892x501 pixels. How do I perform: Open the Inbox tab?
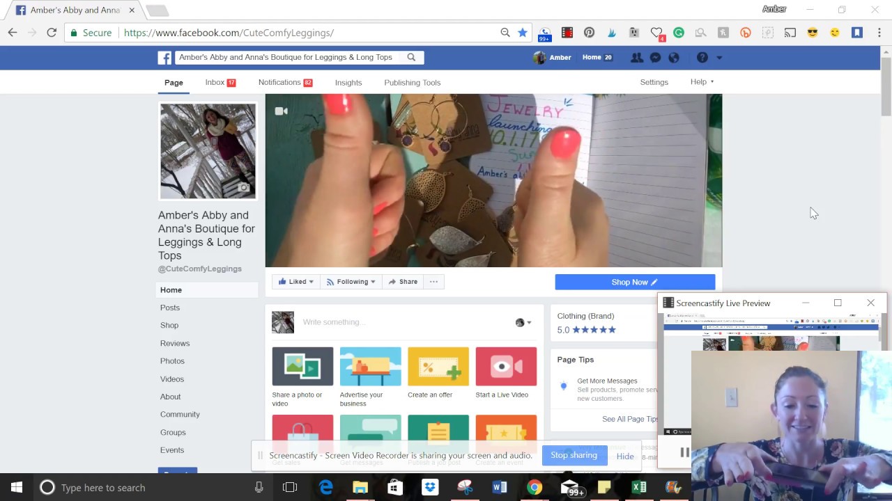point(220,82)
